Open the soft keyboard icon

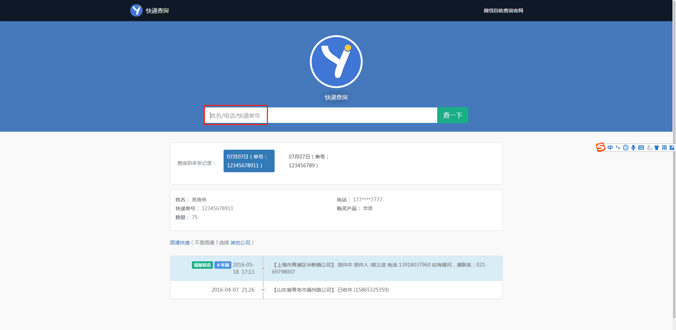[x=641, y=148]
